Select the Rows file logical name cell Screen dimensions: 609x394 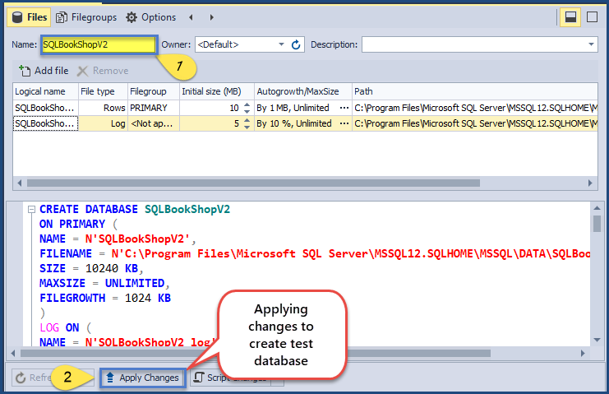45,108
